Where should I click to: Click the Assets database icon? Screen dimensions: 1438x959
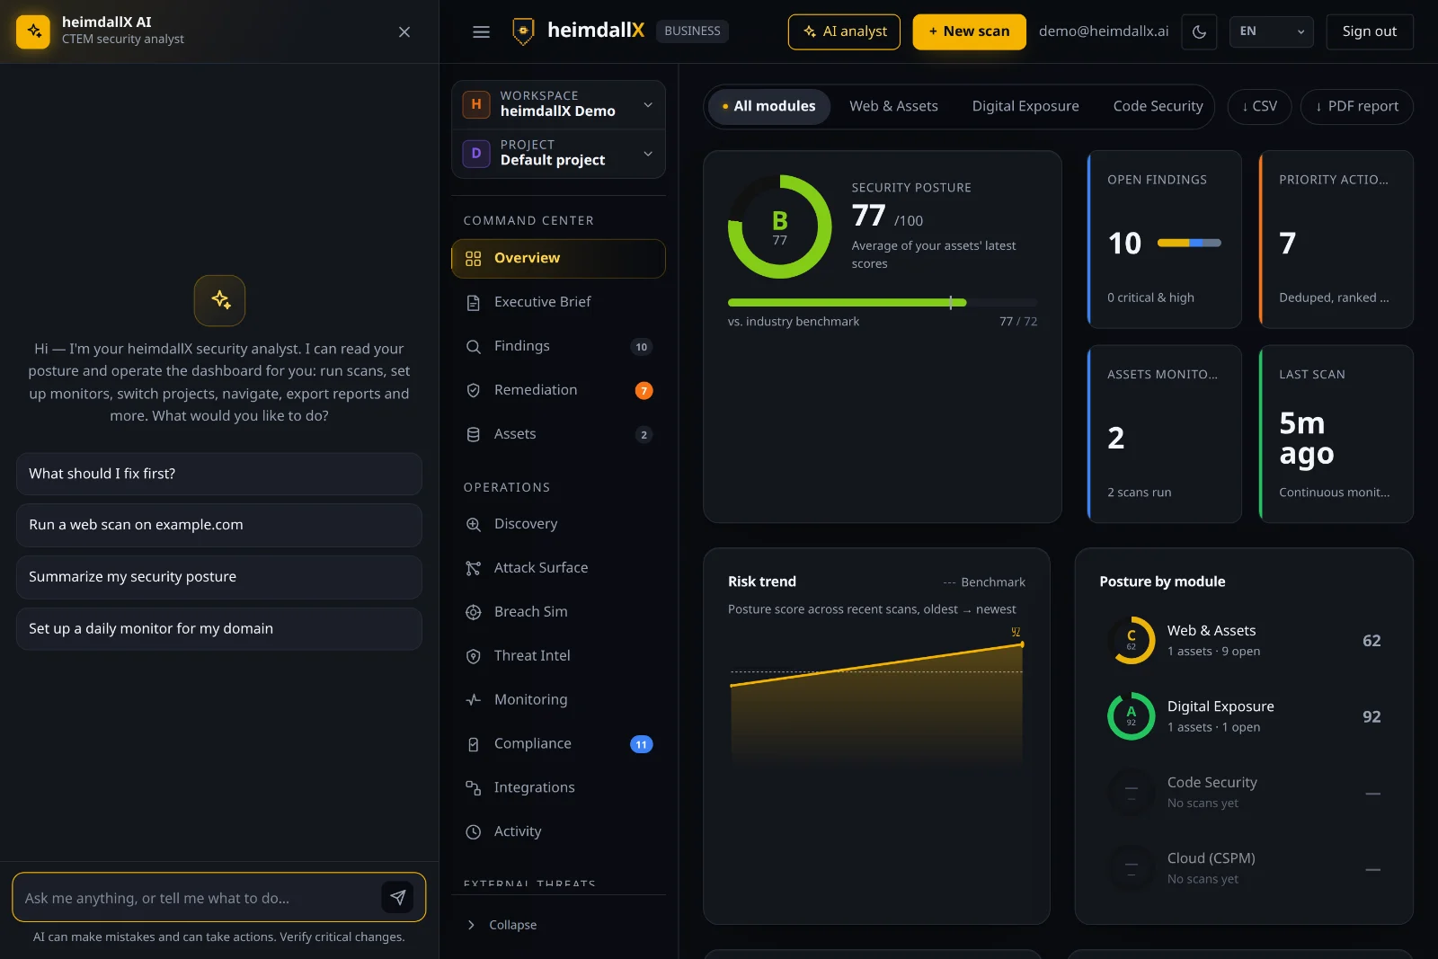coord(474,435)
